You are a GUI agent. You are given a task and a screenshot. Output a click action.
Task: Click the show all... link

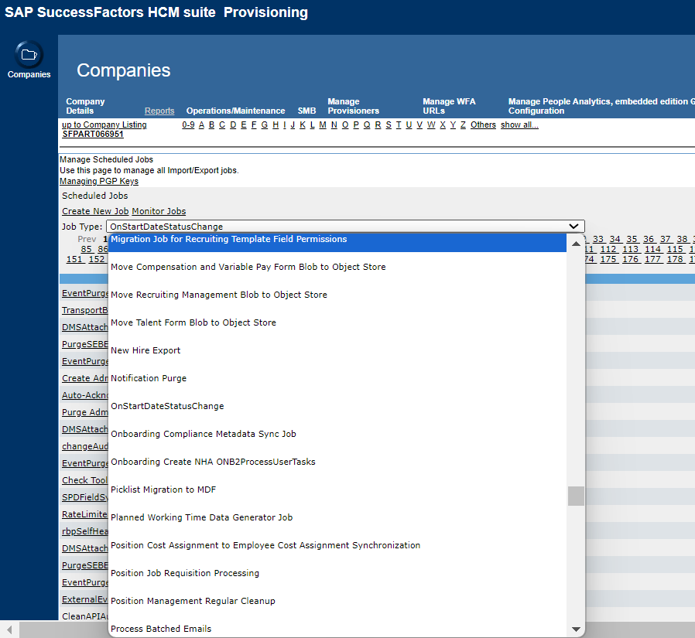pyautogui.click(x=519, y=125)
